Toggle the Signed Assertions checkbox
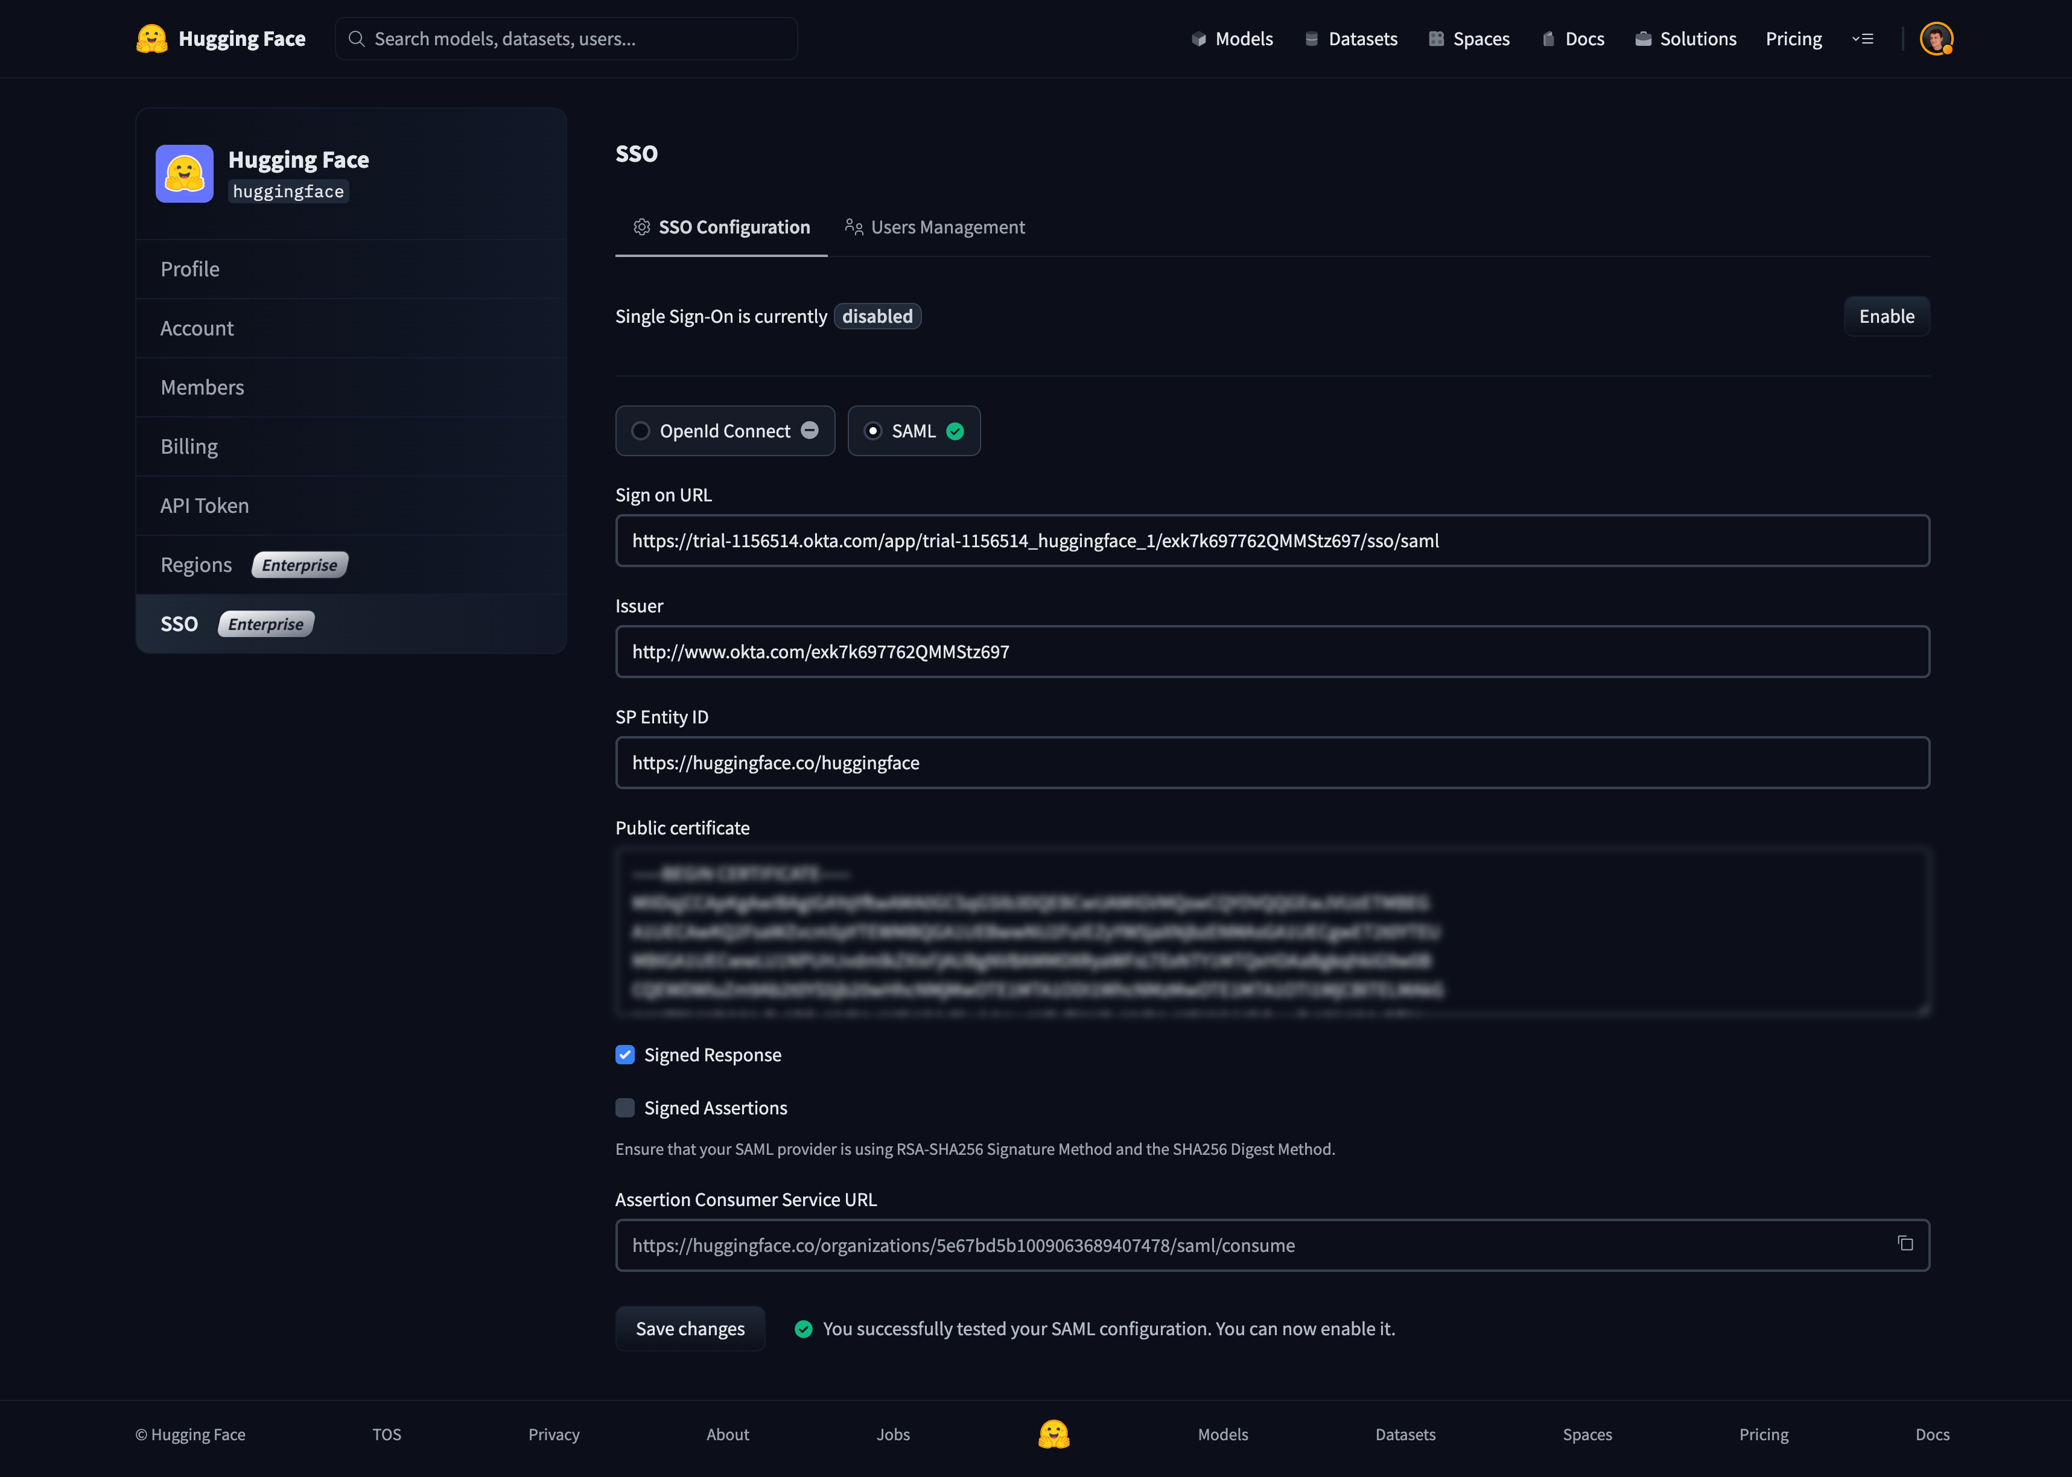Image resolution: width=2072 pixels, height=1477 pixels. click(625, 1106)
